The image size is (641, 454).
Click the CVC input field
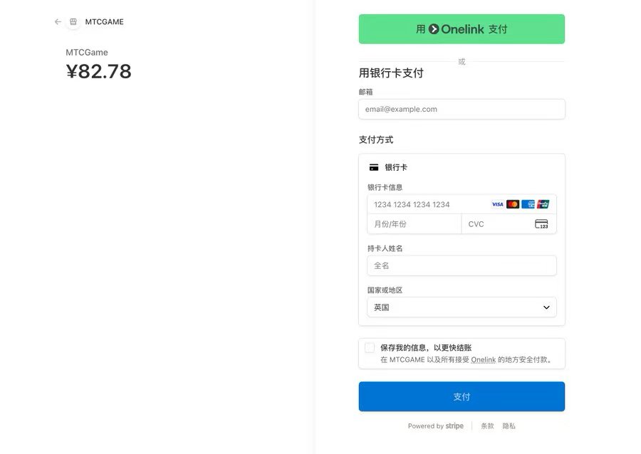click(x=509, y=224)
